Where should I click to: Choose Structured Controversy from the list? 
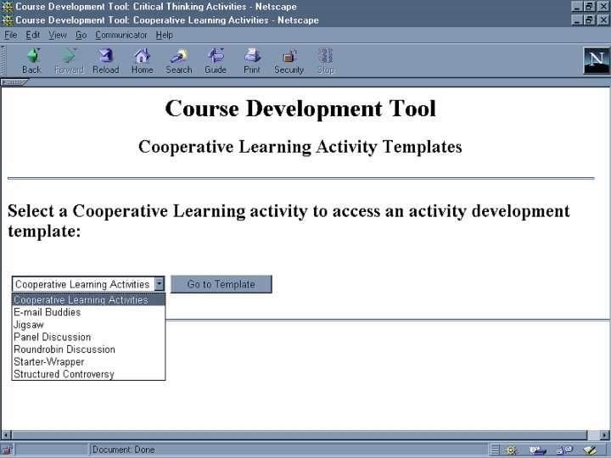pos(88,374)
